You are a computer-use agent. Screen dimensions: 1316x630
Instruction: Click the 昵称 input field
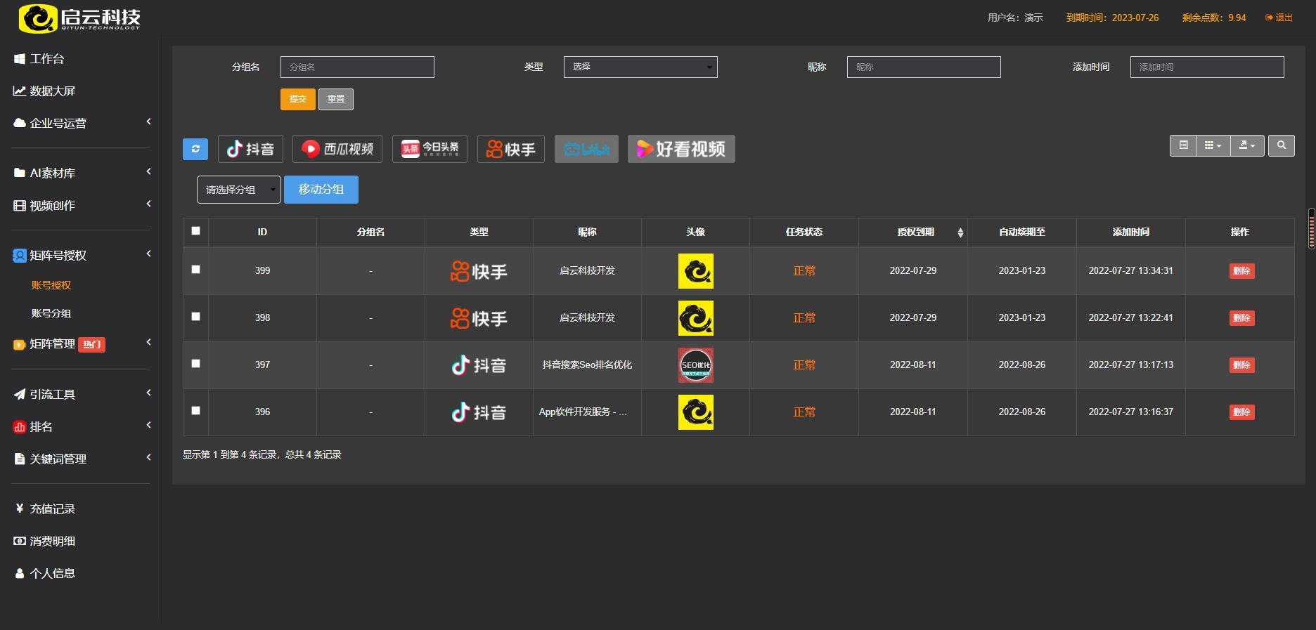924,67
